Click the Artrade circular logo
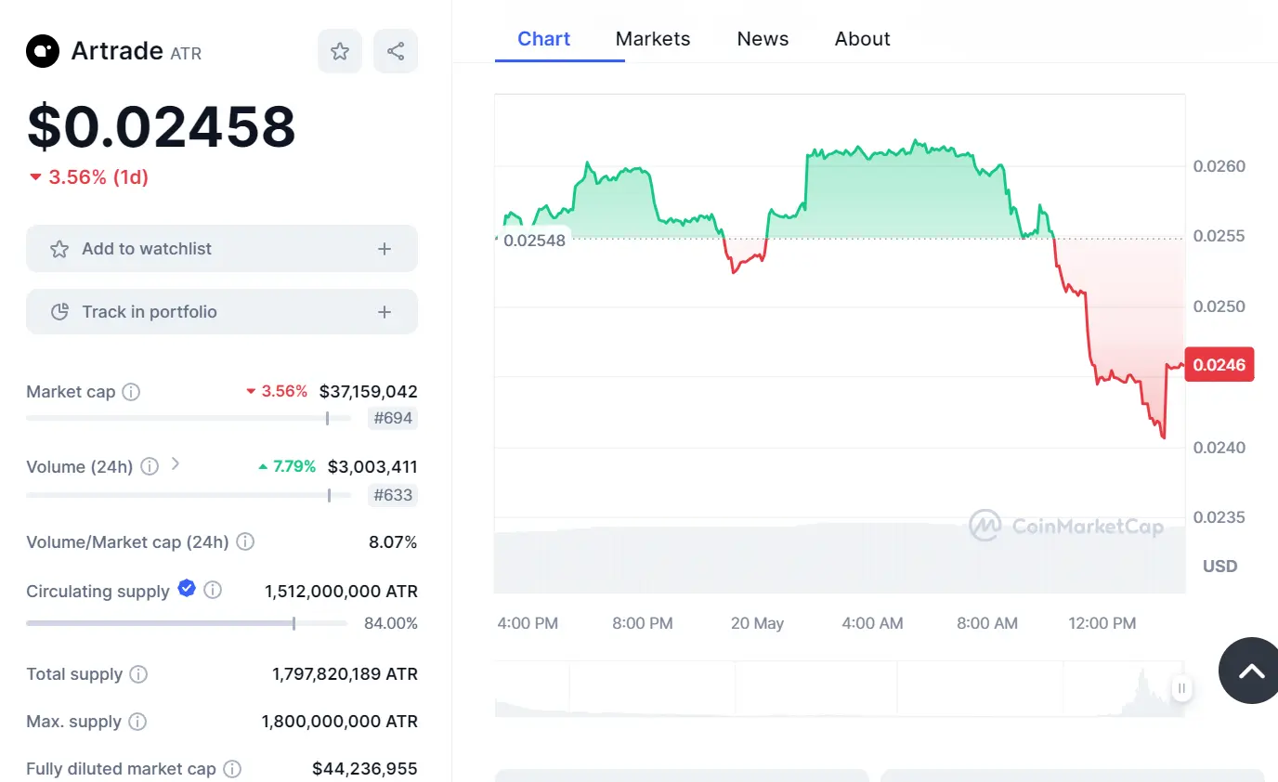1278x782 pixels. (x=42, y=51)
